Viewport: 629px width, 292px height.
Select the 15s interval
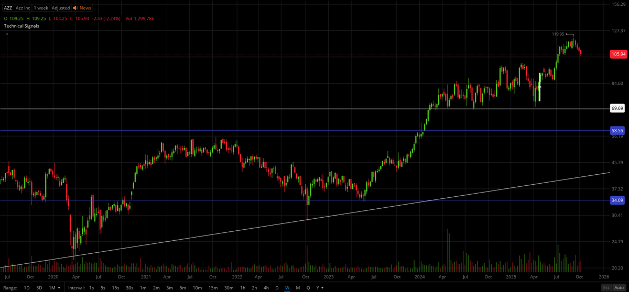(116, 288)
